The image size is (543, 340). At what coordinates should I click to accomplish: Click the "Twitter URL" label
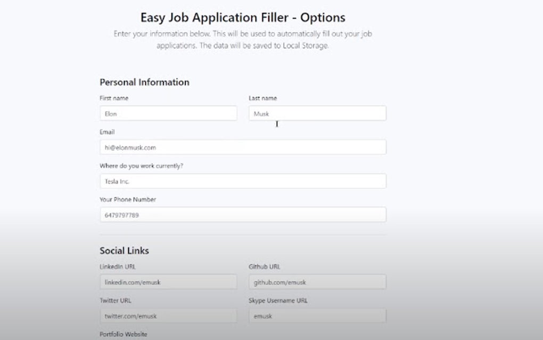[116, 301]
